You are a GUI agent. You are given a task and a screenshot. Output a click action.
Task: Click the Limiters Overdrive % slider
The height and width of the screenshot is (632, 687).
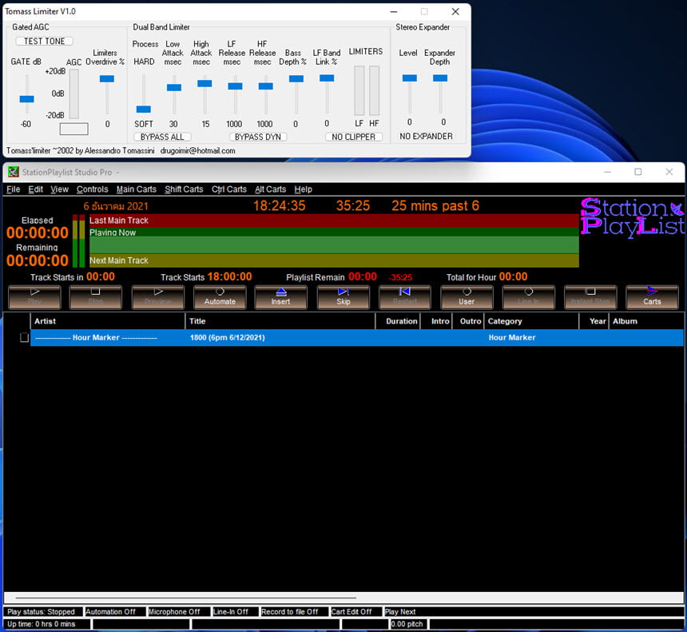point(107,79)
